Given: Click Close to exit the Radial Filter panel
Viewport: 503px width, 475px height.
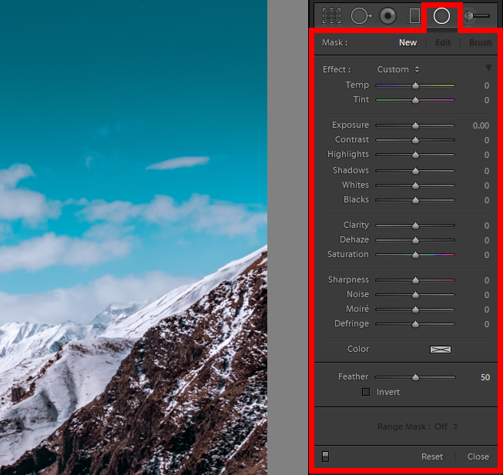Looking at the screenshot, I should (x=478, y=457).
